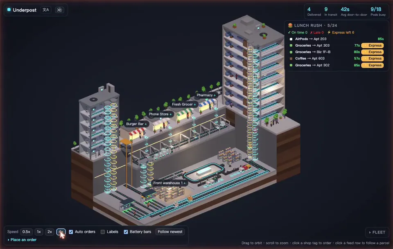The height and width of the screenshot is (249, 393).
Task: Open the Burger Bar shop tag
Action: [x=136, y=124]
